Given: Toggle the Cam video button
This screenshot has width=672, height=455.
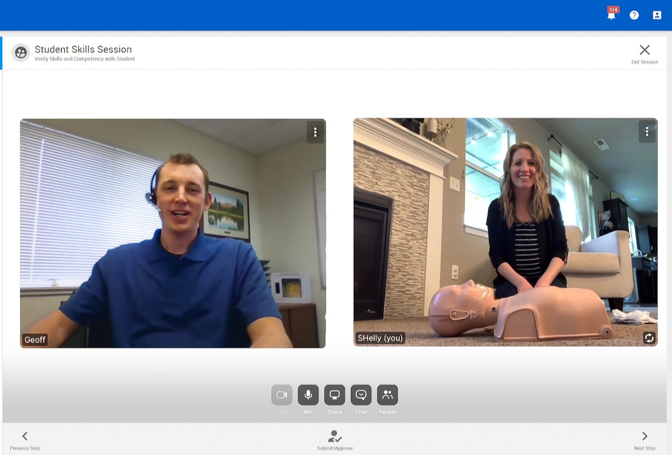Looking at the screenshot, I should click(x=282, y=395).
